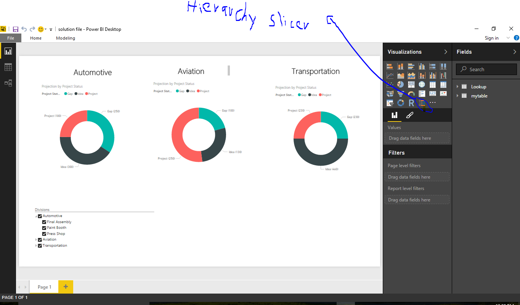520x305 pixels.
Task: Open the Modeling ribbon tab
Action: pyautogui.click(x=66, y=38)
